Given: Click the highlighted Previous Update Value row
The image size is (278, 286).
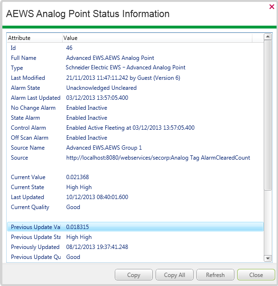Looking at the screenshot, I should (x=135, y=227).
